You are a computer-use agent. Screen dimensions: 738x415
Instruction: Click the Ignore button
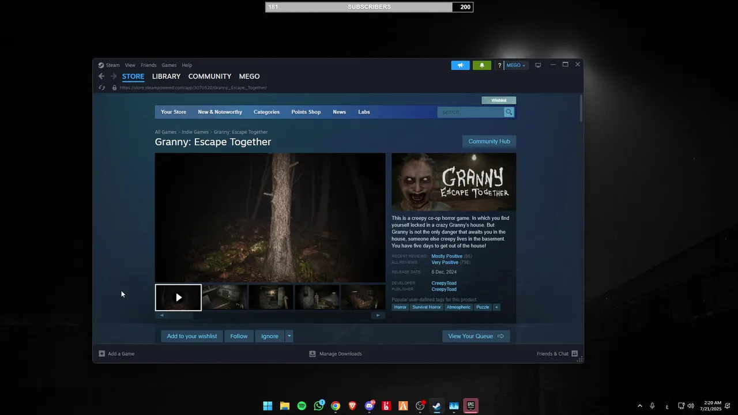tap(270, 336)
